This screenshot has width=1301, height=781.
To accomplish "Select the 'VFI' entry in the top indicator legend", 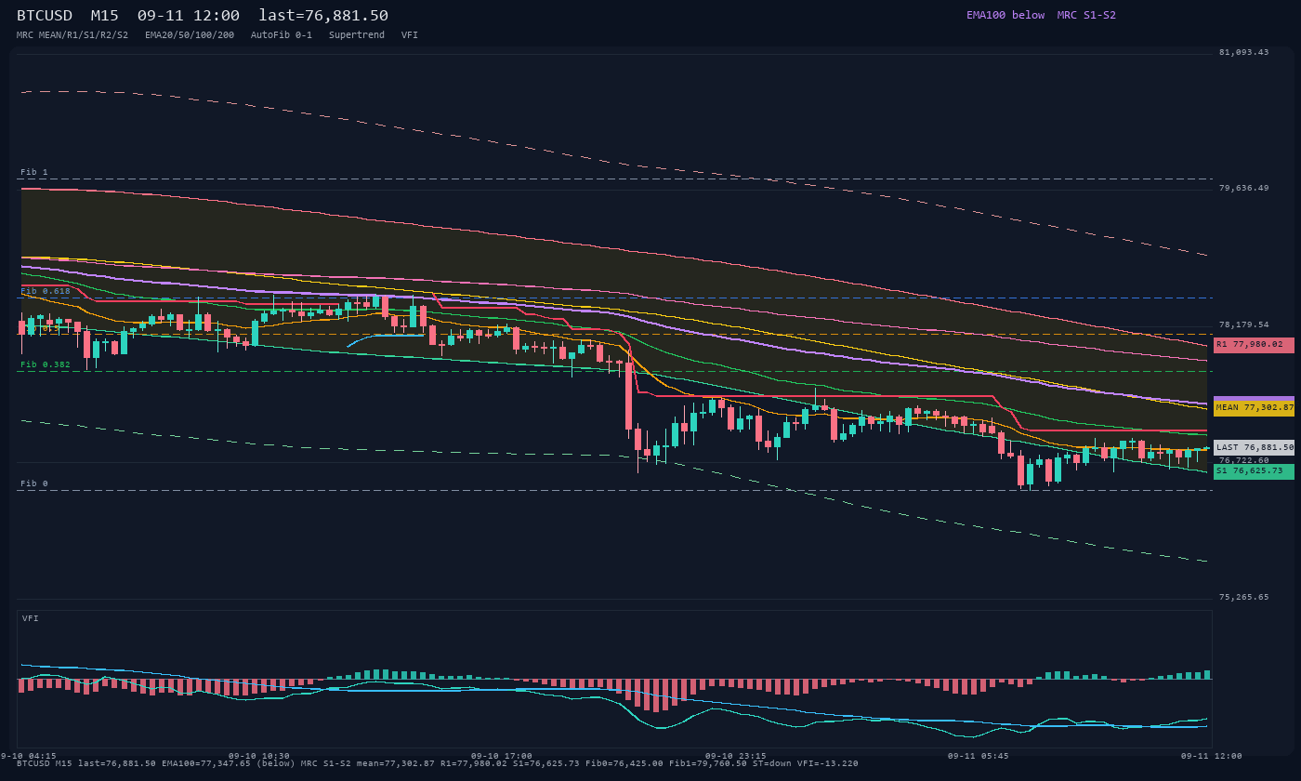I will 410,34.
